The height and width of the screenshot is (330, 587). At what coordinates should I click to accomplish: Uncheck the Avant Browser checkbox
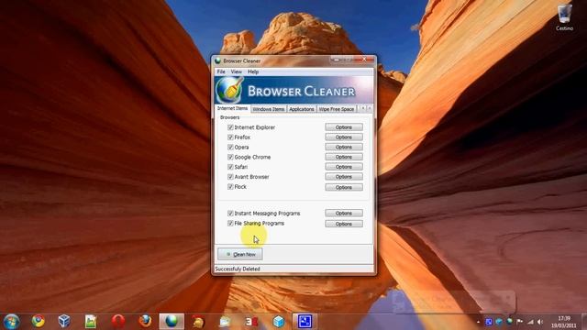230,177
